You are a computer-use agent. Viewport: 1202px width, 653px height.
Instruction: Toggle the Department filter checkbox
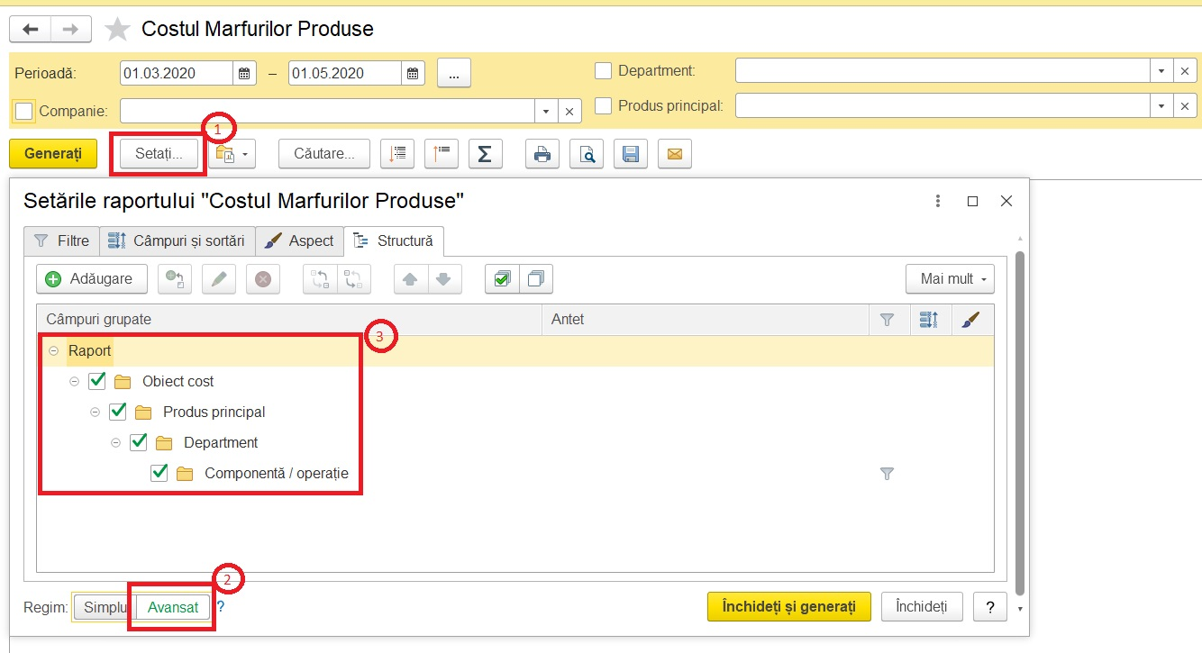point(604,71)
